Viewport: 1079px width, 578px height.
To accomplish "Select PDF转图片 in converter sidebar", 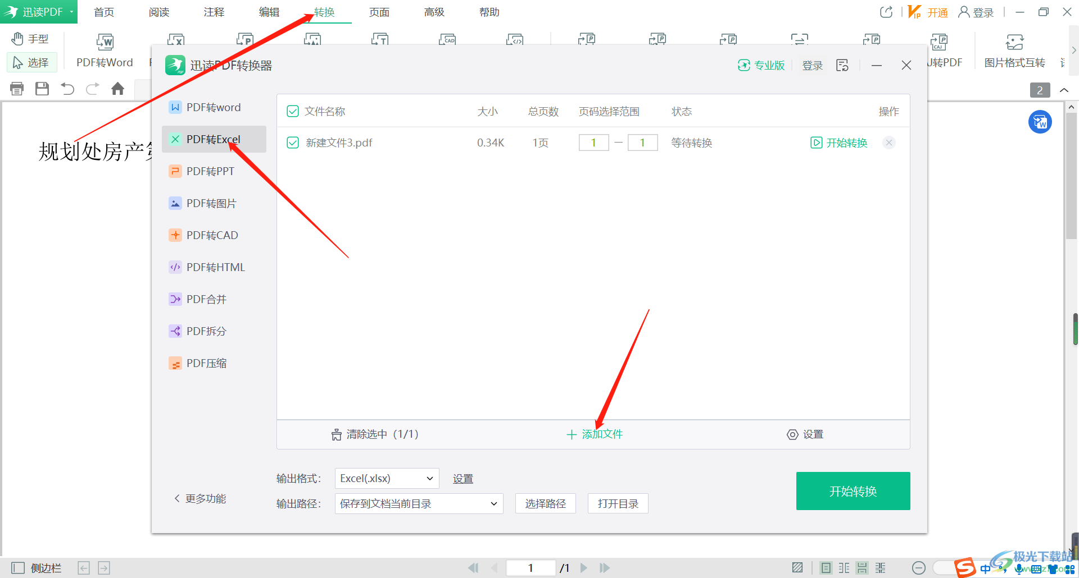I will click(x=214, y=203).
